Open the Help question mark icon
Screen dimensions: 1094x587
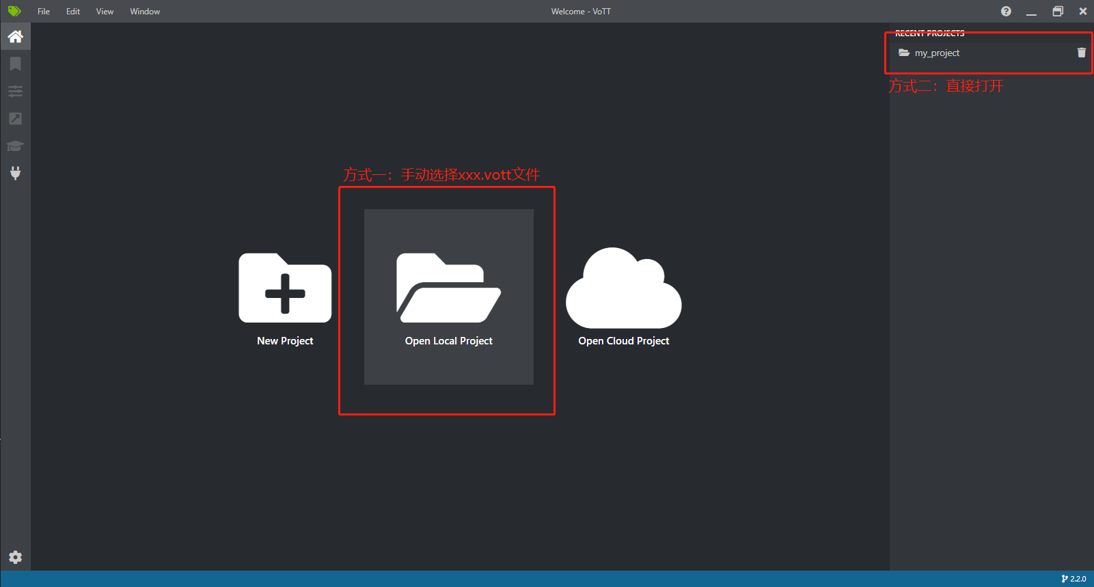[1006, 11]
